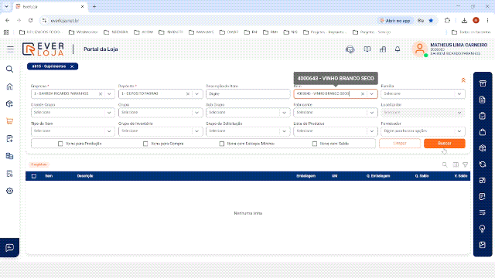Click the refresh arrows icon in right toolbar
Image resolution: width=495 pixels, height=278 pixels.
point(483,164)
